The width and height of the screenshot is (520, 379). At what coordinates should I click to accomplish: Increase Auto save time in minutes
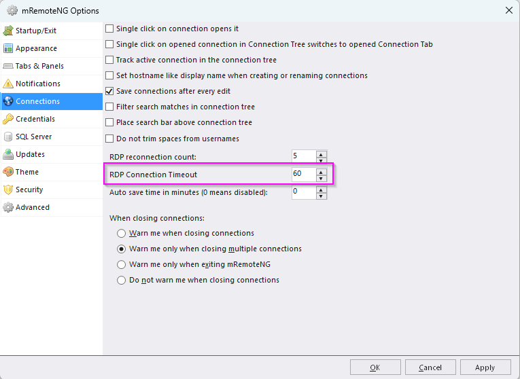coord(321,189)
